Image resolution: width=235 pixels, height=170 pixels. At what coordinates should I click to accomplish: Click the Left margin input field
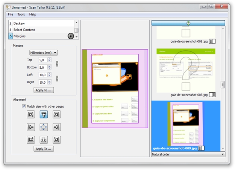tap(43, 75)
